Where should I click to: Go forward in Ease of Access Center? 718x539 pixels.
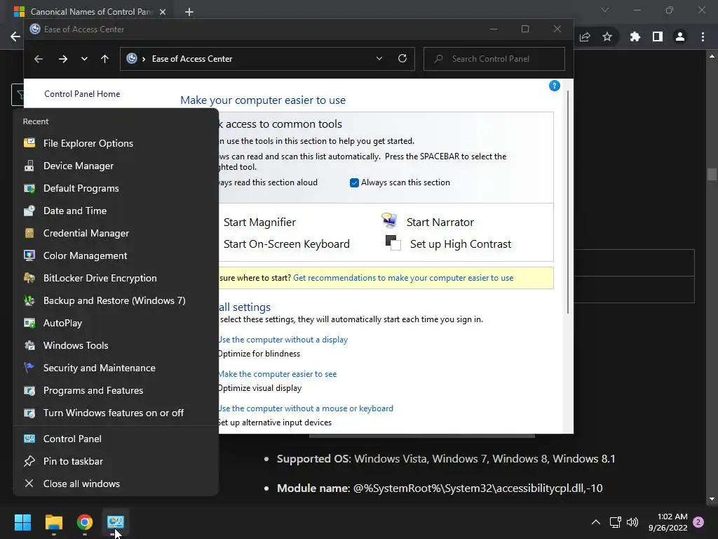click(x=63, y=59)
